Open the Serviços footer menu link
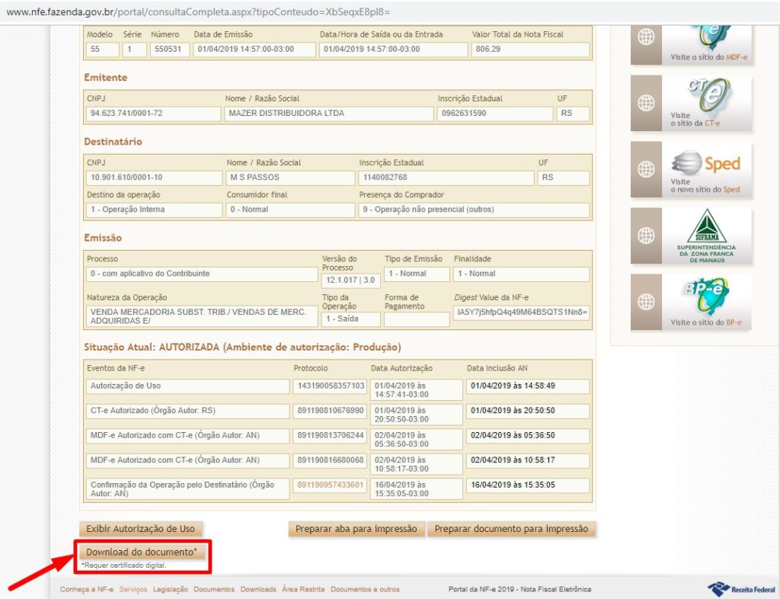Viewport: 780px width, 599px height. click(x=133, y=589)
